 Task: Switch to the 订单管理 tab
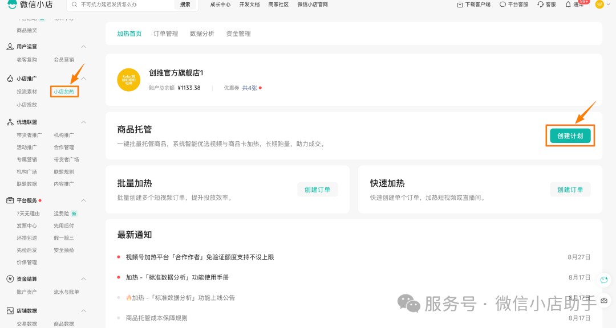tap(166, 34)
